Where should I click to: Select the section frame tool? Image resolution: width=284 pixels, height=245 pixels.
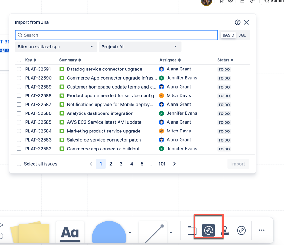pyautogui.click(x=192, y=230)
